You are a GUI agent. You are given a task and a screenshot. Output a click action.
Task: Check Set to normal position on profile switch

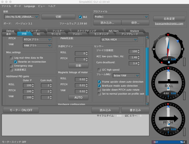click(x=99, y=94)
